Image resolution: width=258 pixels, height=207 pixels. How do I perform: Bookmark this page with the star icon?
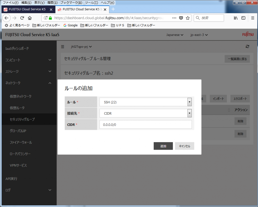(187, 18)
